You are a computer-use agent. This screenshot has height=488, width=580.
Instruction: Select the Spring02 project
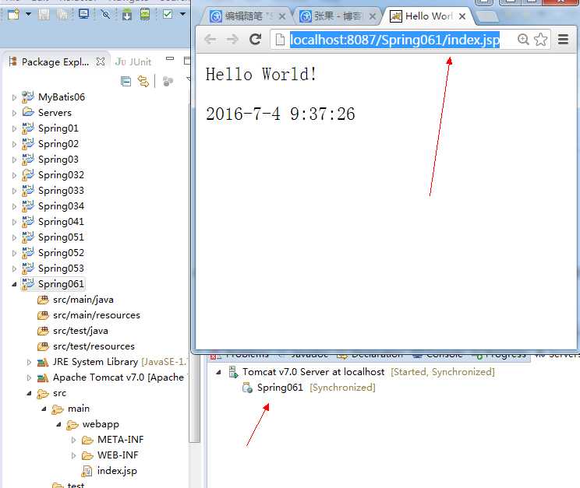tap(58, 144)
